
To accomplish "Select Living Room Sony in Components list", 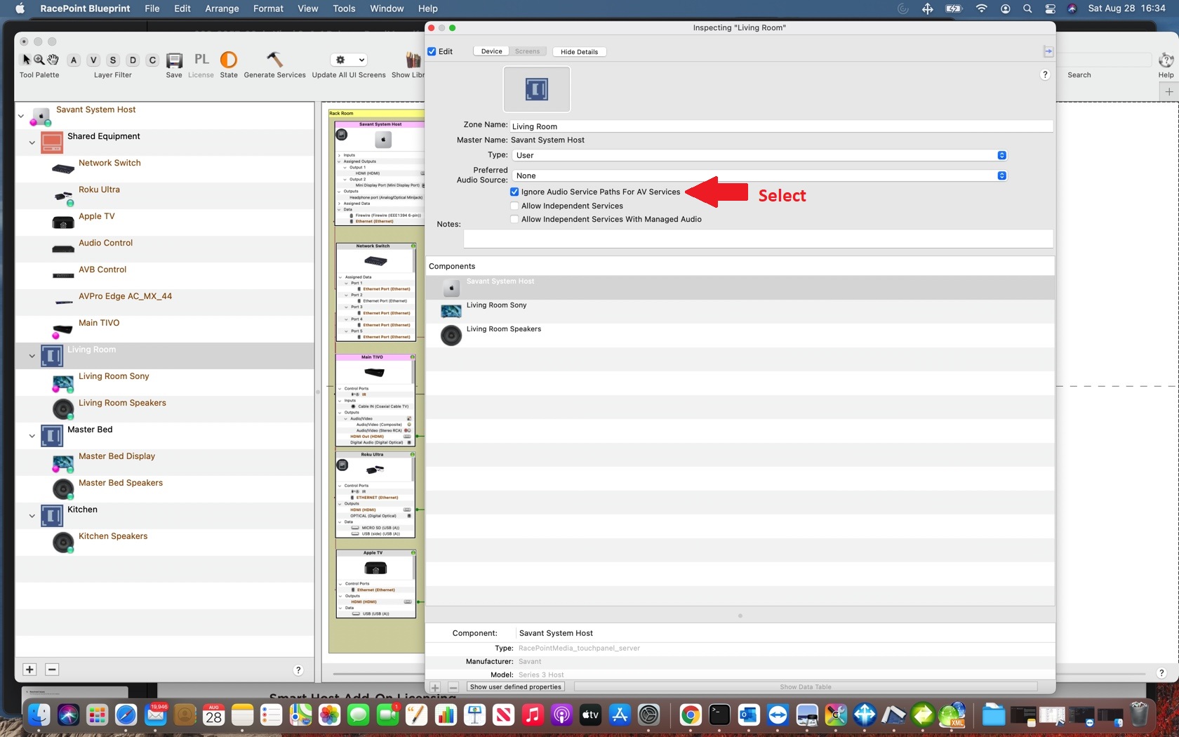I will click(x=740, y=312).
